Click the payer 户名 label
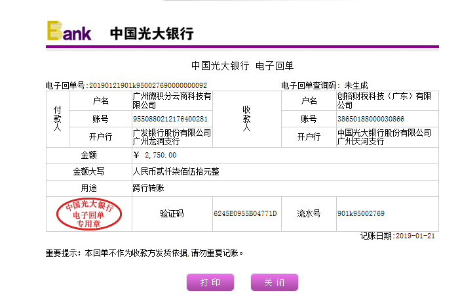The width and height of the screenshot is (460, 302). 101,100
